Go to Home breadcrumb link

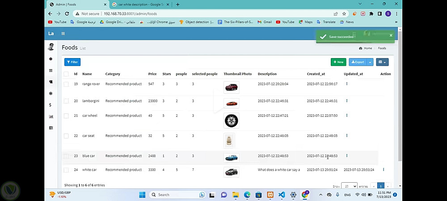point(366,48)
